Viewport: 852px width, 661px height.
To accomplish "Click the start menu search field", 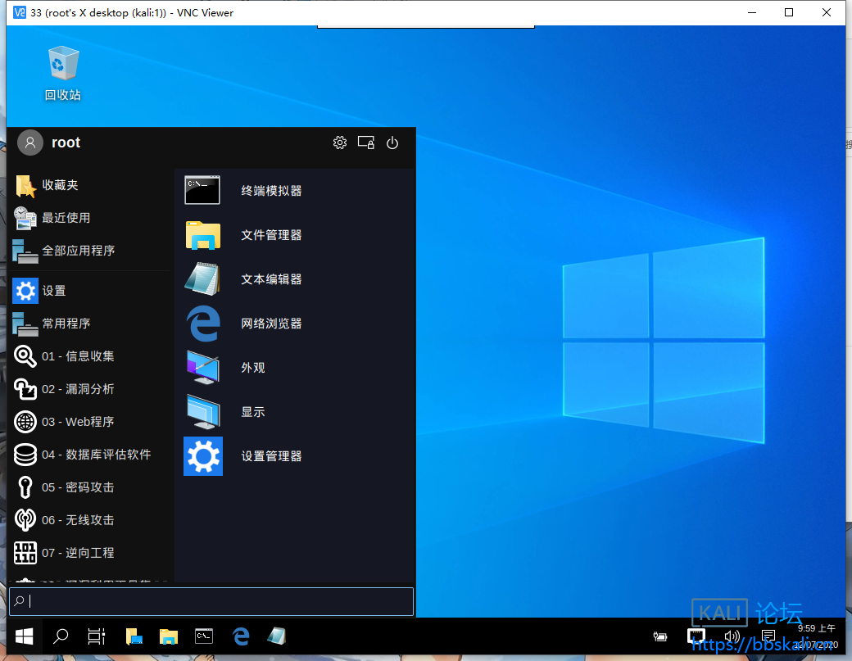I will point(211,601).
